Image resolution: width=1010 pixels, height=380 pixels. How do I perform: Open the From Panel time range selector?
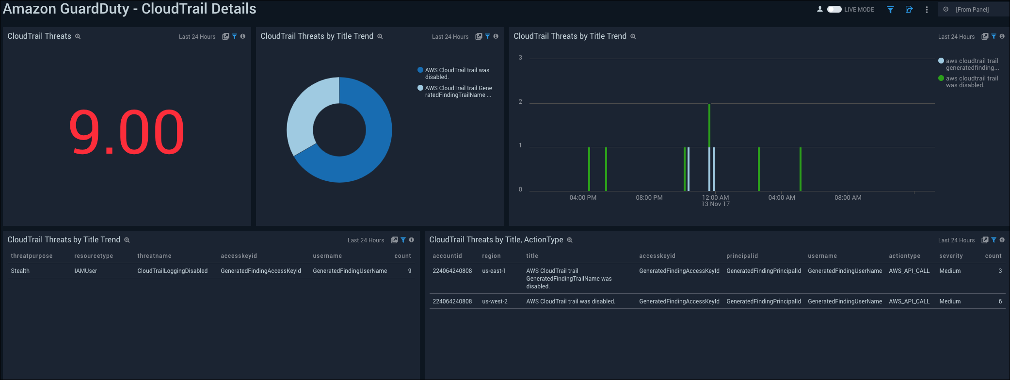(x=972, y=10)
